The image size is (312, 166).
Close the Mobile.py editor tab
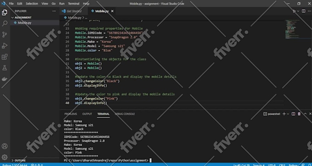112,11
